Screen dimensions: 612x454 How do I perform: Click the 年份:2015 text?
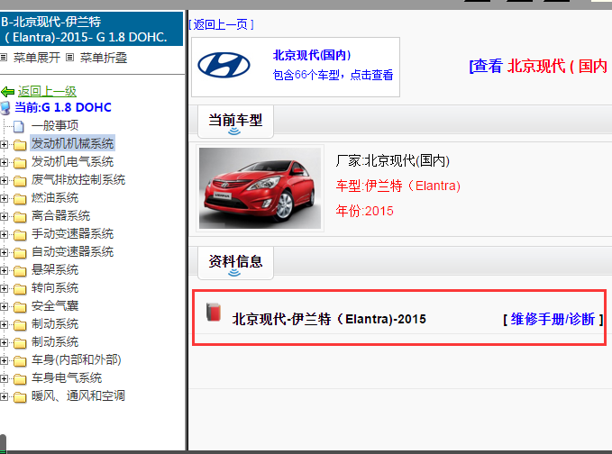click(x=364, y=211)
